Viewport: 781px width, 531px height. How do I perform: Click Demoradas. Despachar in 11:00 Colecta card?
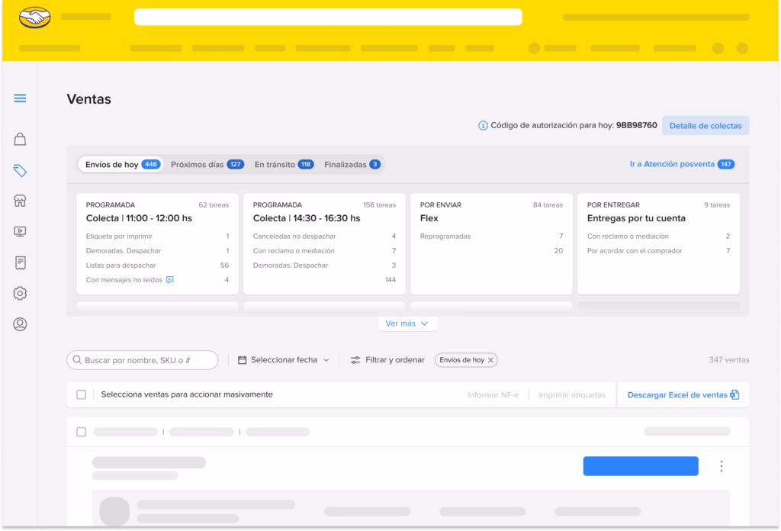coord(157,251)
